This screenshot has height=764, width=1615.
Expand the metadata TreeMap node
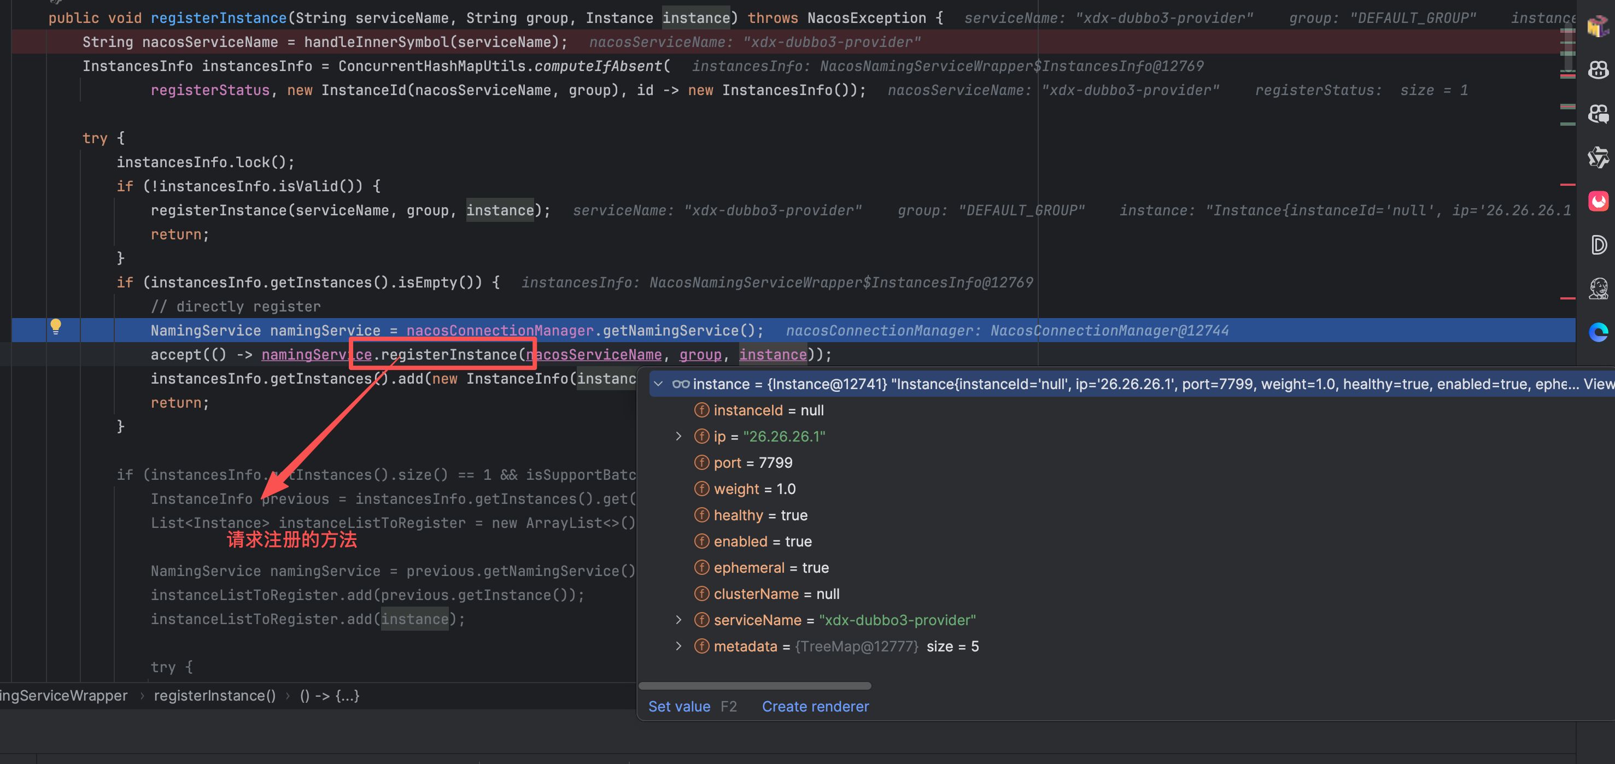click(x=678, y=646)
